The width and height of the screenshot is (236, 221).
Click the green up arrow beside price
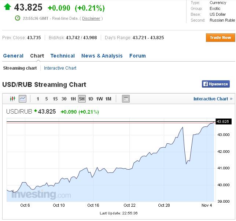click(7, 7)
